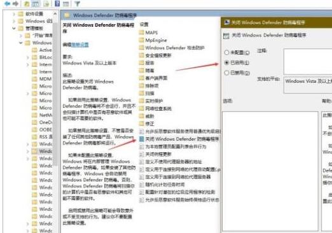Screen dimensions: 332x233
Task: Expand the BitLoc tree node
Action: coord(28,57)
